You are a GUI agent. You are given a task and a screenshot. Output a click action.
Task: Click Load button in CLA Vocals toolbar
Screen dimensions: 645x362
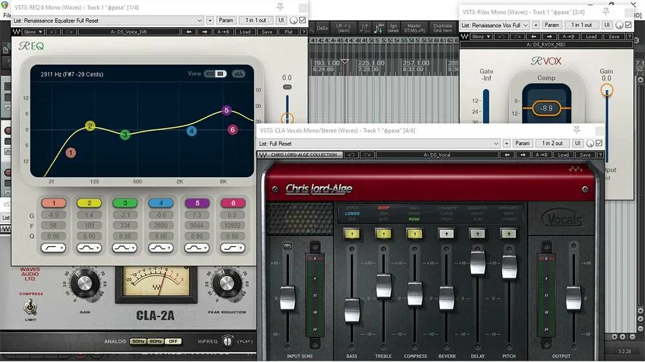point(563,155)
